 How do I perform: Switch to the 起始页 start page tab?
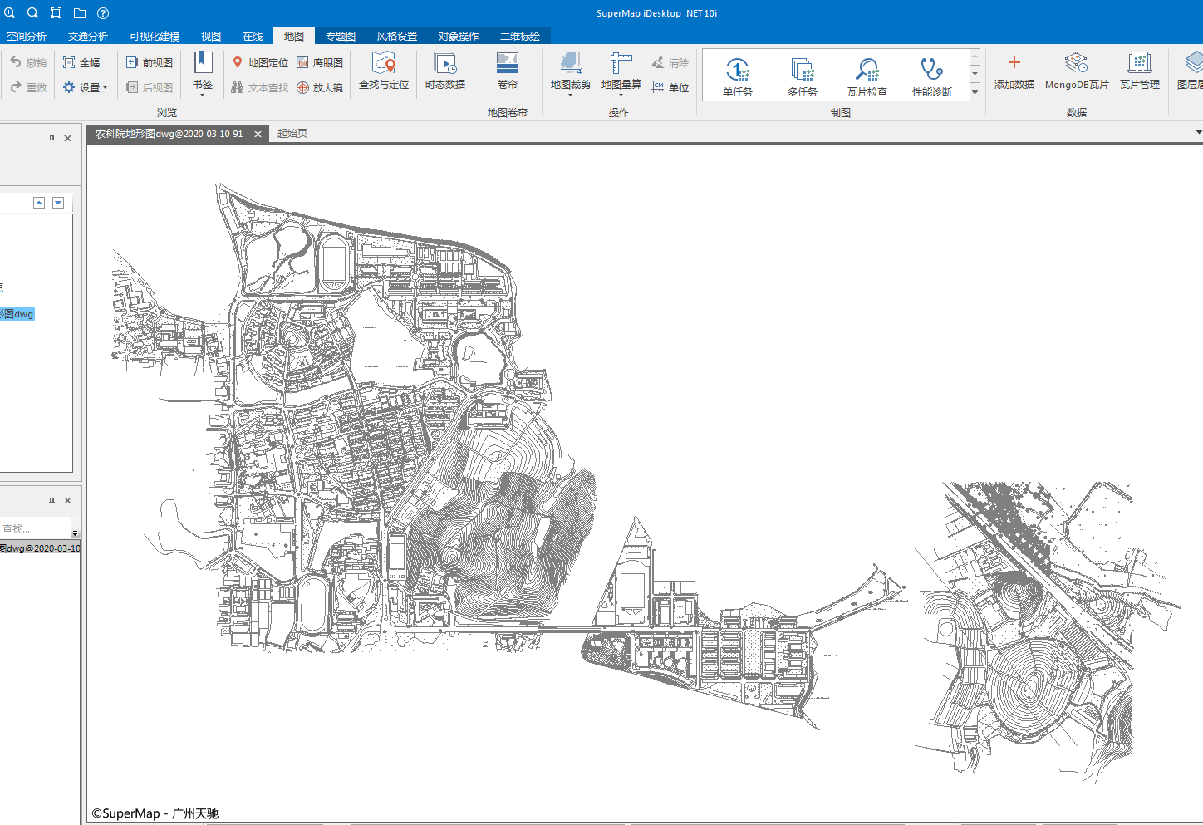click(x=292, y=134)
